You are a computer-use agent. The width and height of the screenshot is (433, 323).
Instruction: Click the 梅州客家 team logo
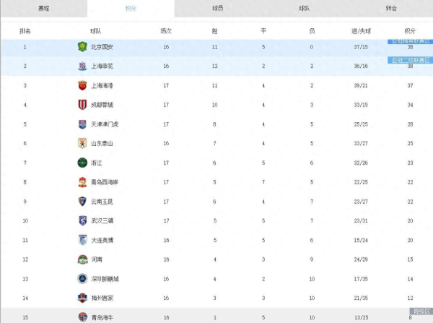82,298
